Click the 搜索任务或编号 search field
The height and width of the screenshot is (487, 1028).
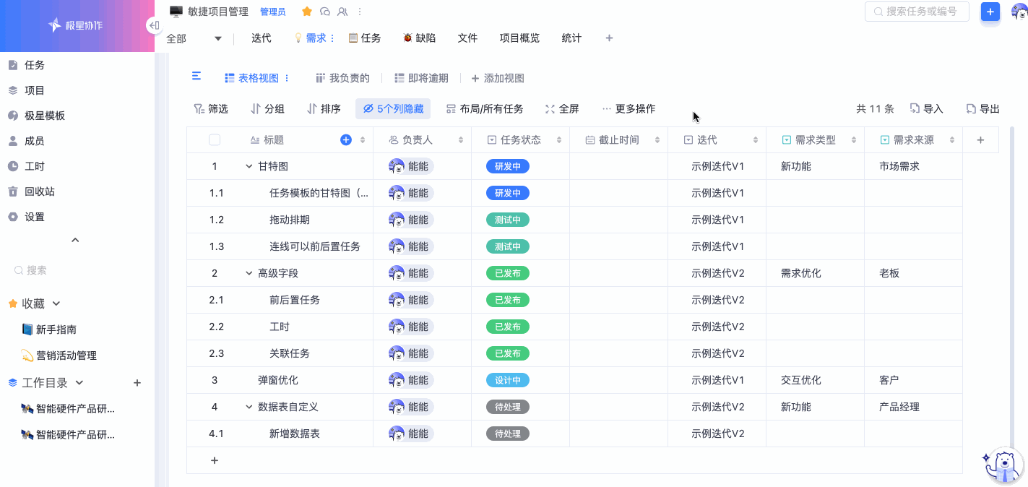[917, 12]
